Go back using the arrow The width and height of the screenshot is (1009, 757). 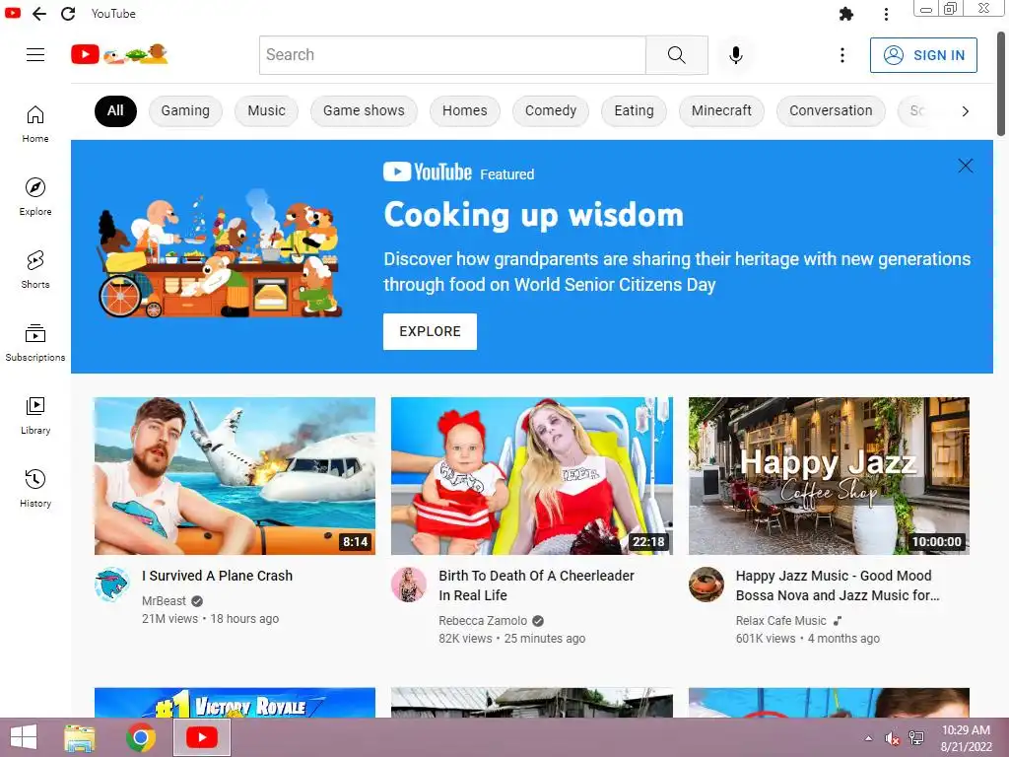pyautogui.click(x=39, y=14)
